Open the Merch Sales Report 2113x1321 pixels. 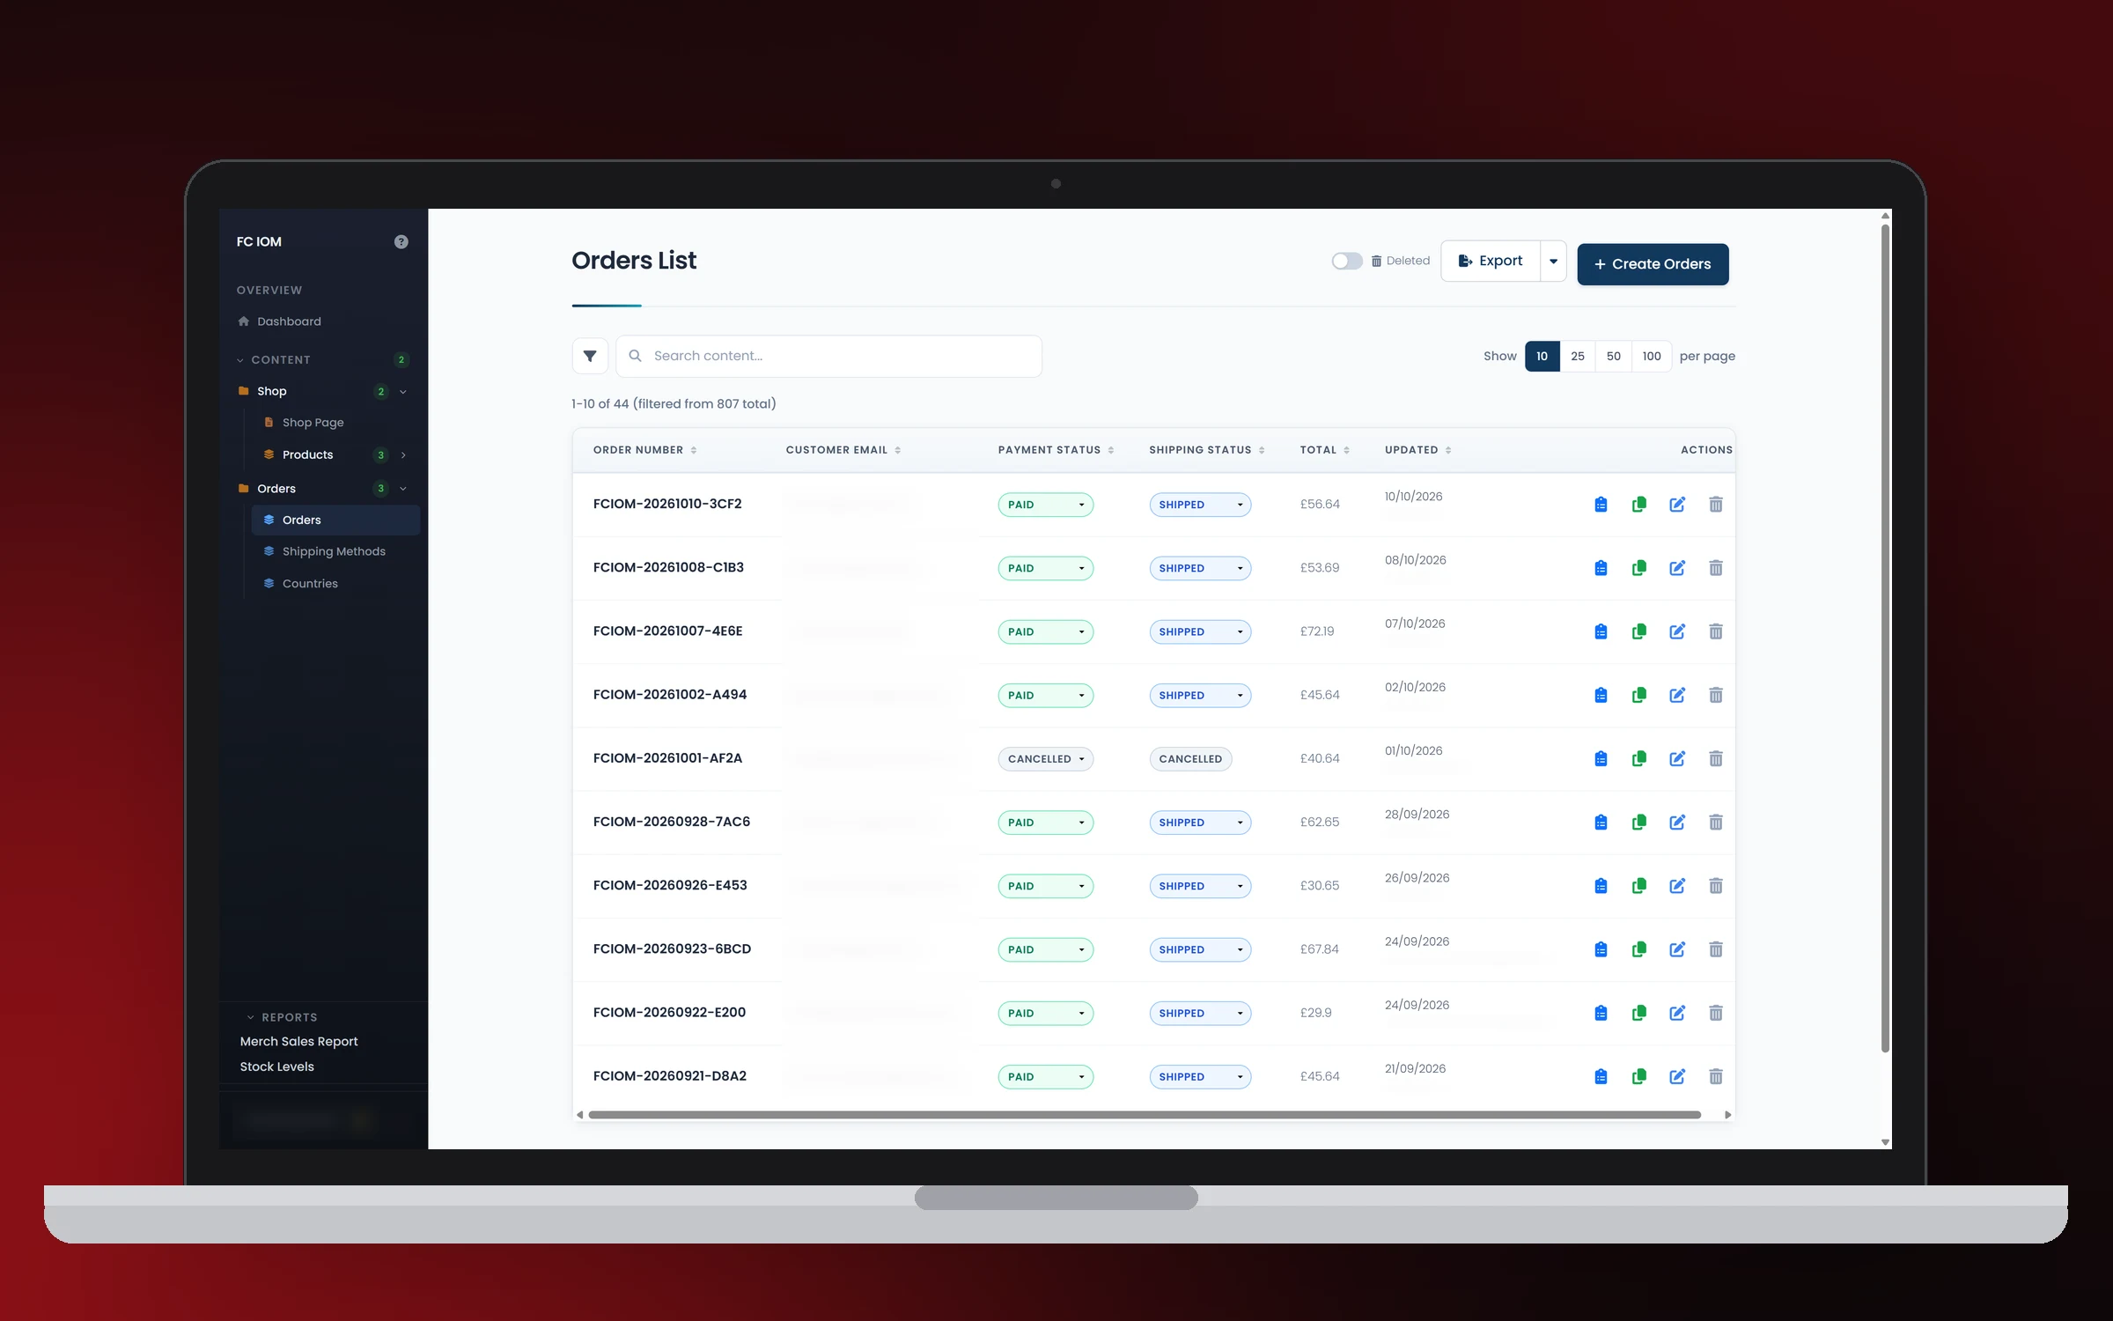(298, 1041)
